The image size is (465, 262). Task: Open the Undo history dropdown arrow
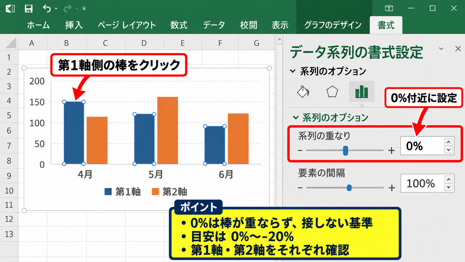pyautogui.click(x=56, y=9)
